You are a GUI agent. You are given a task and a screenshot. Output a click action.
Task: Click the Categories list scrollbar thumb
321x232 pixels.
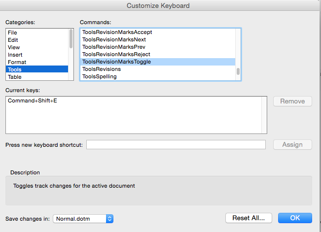[x=71, y=38]
